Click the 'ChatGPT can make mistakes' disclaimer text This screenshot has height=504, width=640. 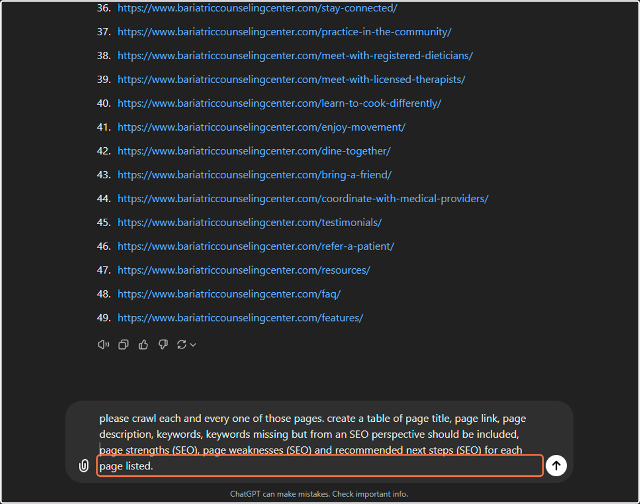(319, 494)
